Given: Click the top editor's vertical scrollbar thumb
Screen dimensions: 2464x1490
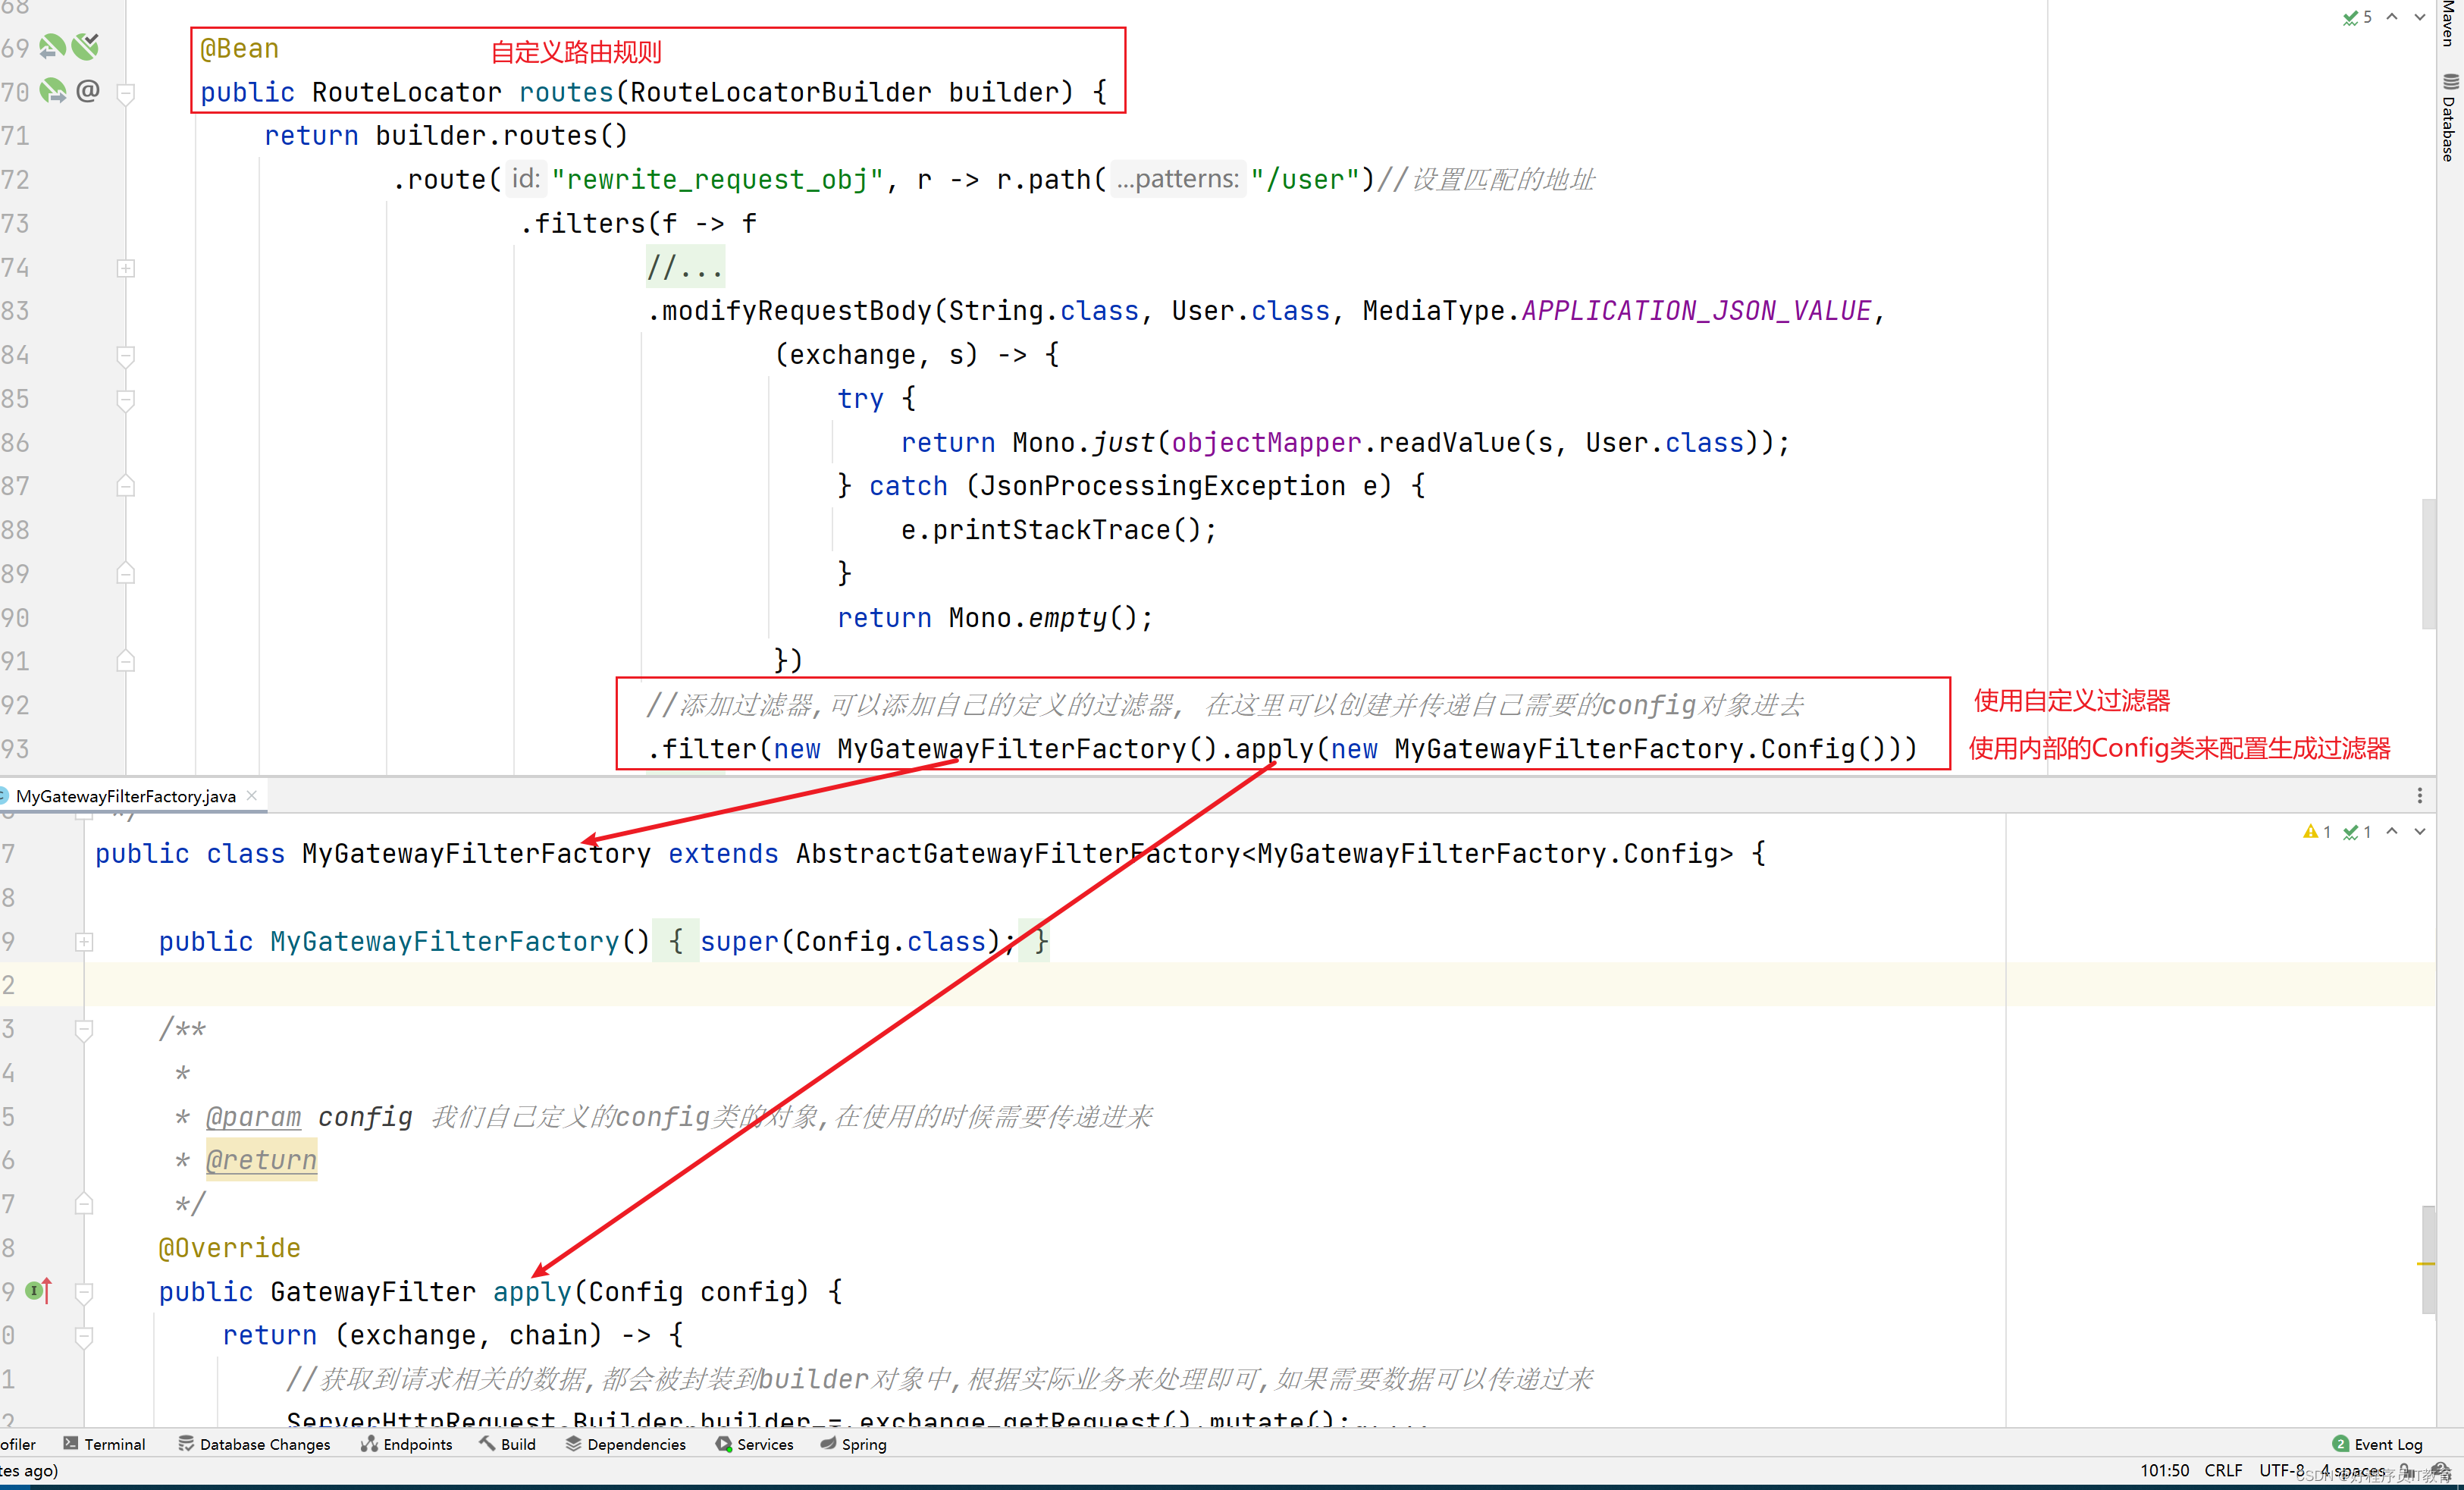Looking at the screenshot, I should coord(2428,565).
